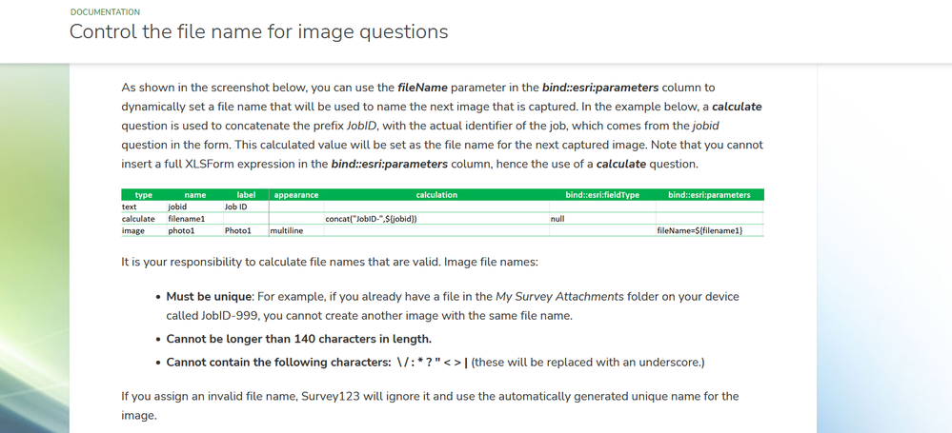Click the DOCUMENTATION breadcrumb link
952x433 pixels.
(105, 12)
